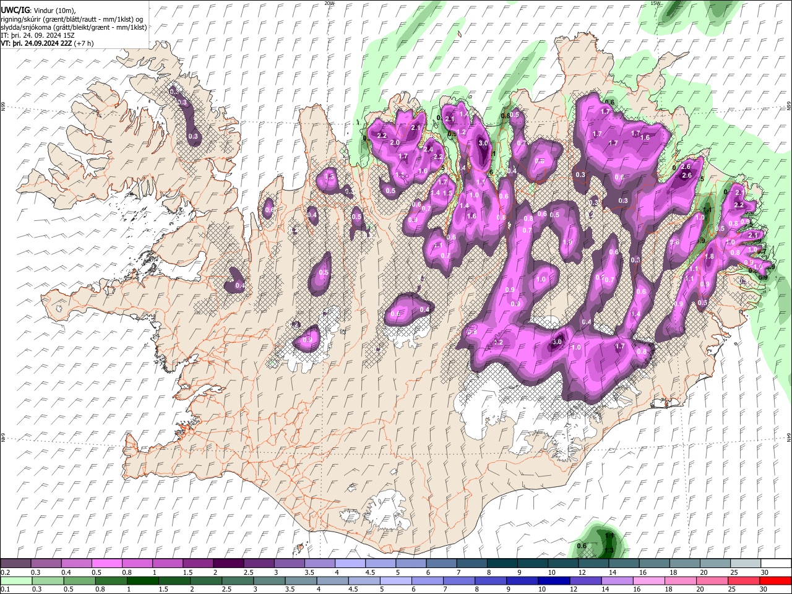Screen dimensions: 792x594
Task: Click the '15W' longitude label at top
Action: coord(656,3)
